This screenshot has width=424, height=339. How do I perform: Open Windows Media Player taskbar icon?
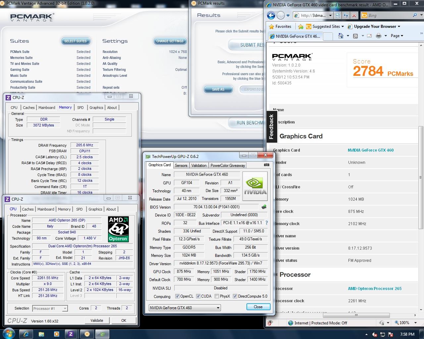[56, 334]
